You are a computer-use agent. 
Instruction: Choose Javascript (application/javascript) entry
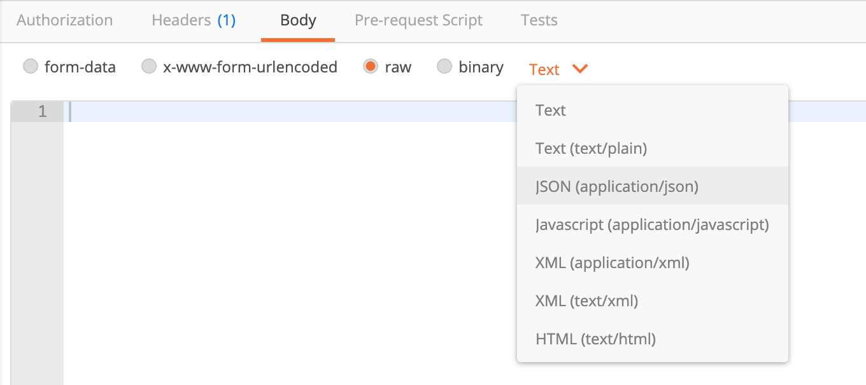point(652,225)
